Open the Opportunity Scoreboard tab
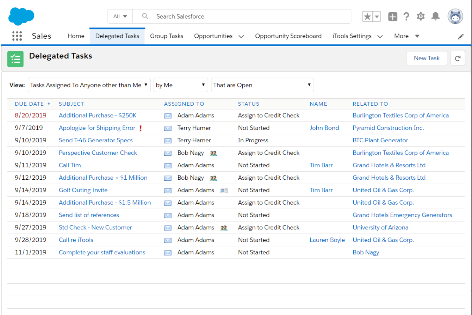 (x=288, y=36)
